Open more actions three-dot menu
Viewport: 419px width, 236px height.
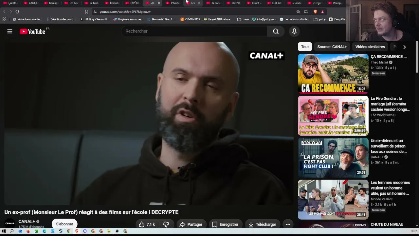[288, 225]
